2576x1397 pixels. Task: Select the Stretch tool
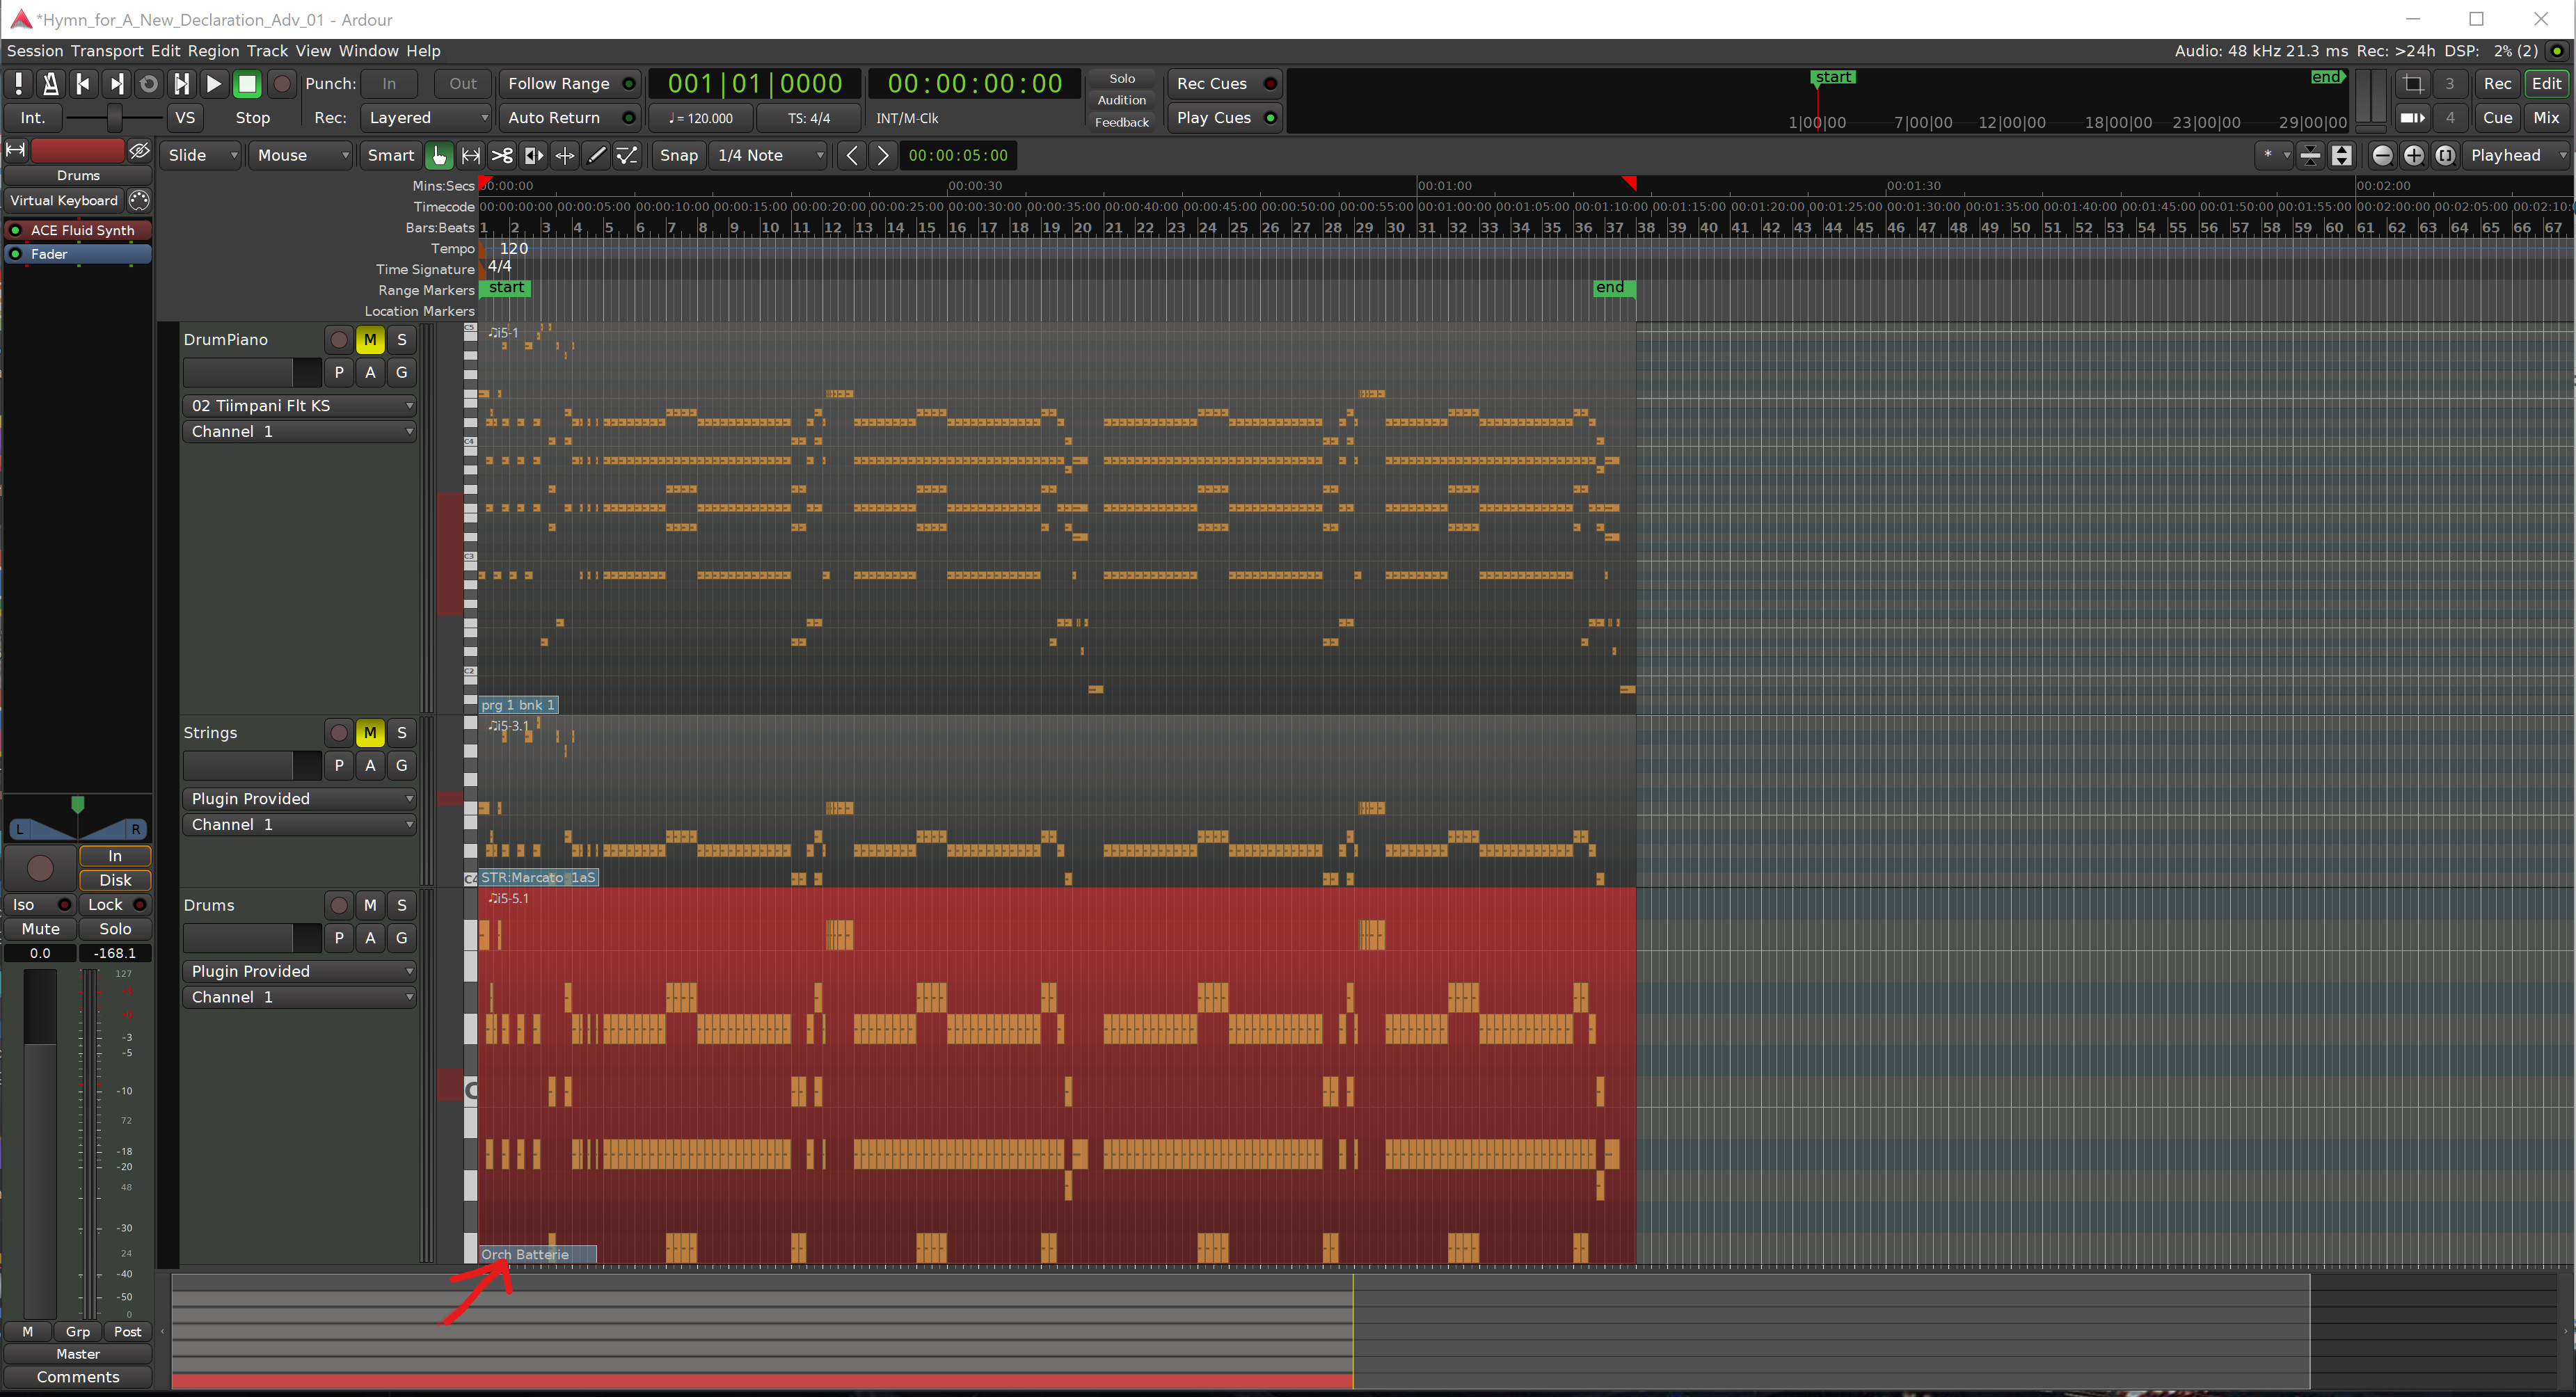point(534,155)
